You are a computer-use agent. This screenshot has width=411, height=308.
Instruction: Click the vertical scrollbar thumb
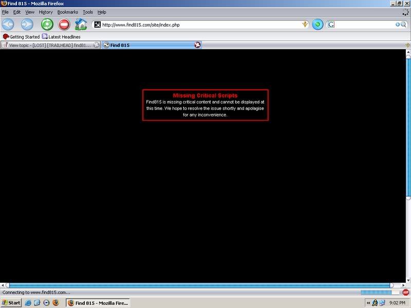tap(408, 128)
